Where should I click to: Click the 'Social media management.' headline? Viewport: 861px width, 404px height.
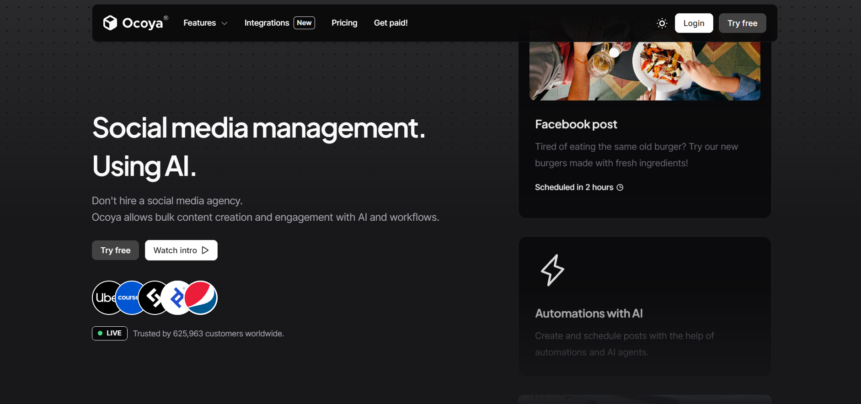pos(259,128)
